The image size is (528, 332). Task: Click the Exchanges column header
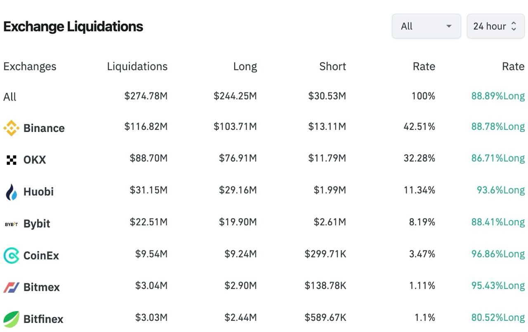coord(30,66)
